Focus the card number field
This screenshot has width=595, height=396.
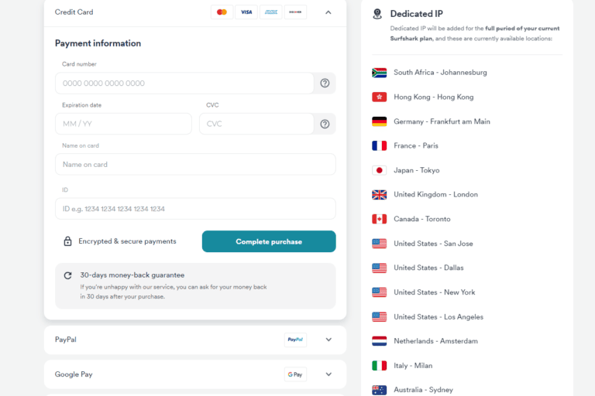(x=184, y=83)
